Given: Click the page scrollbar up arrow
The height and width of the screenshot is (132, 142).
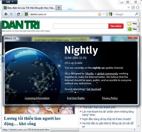Looking at the screenshot, I should (139, 20).
